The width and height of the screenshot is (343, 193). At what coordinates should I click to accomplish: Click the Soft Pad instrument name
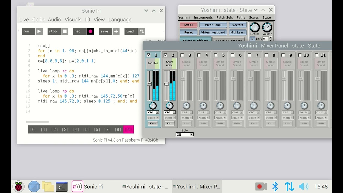click(153, 64)
